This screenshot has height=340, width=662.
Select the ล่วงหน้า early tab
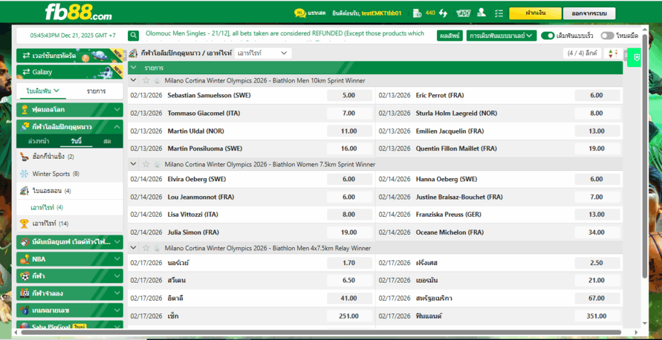click(37, 141)
